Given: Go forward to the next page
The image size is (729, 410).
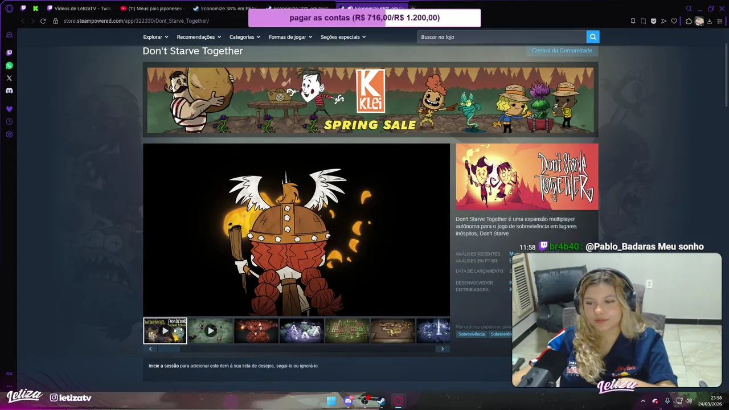Looking at the screenshot, I should pos(32,21).
